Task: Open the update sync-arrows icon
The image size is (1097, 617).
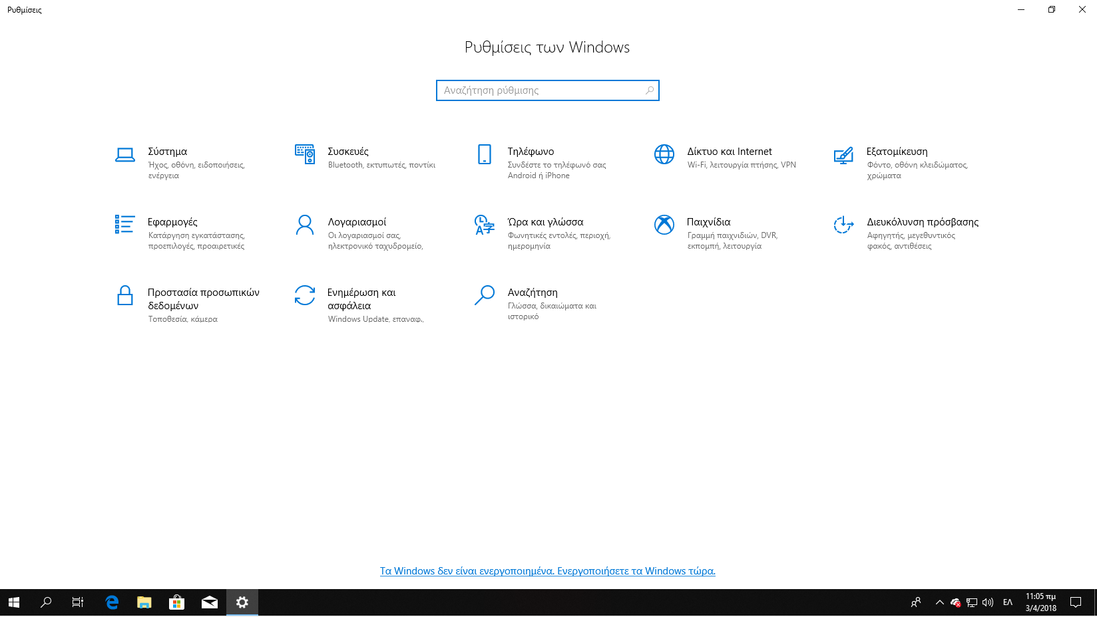Action: pyautogui.click(x=305, y=295)
